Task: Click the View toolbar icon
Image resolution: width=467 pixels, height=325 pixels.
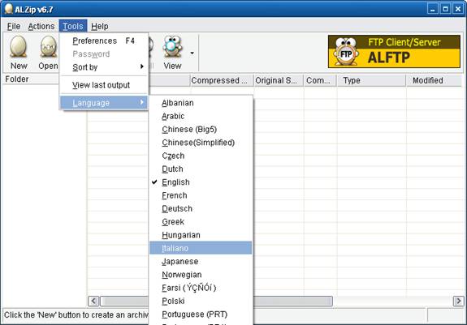Action: [172, 47]
